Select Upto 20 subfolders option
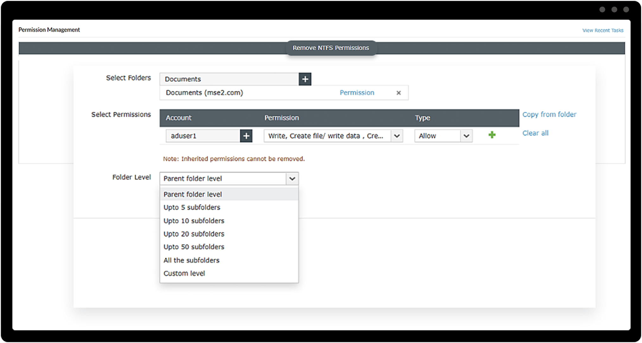 click(x=194, y=234)
